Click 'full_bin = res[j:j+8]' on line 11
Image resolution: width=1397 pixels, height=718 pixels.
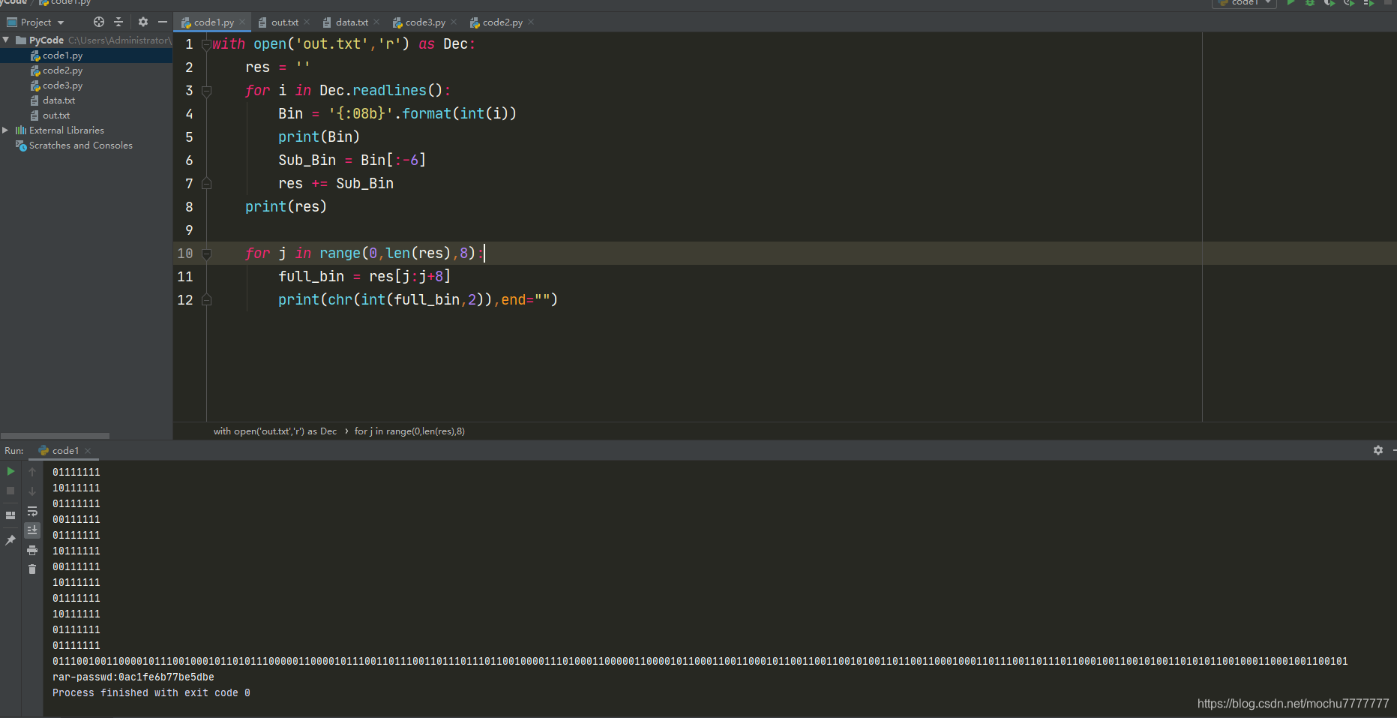click(364, 277)
